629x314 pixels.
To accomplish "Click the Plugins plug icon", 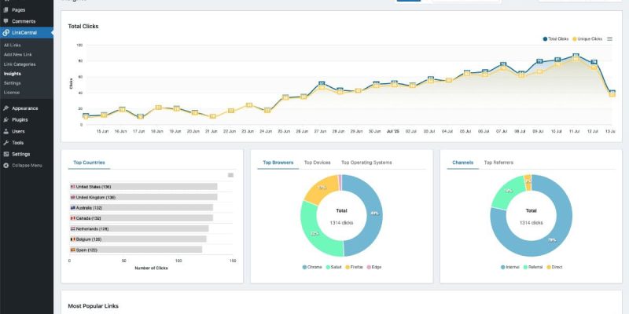I will (x=6, y=120).
